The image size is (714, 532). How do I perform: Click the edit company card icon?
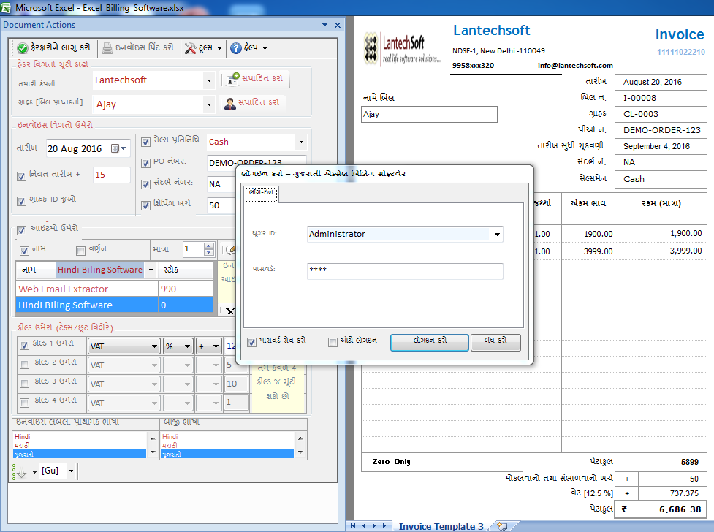[232, 79]
